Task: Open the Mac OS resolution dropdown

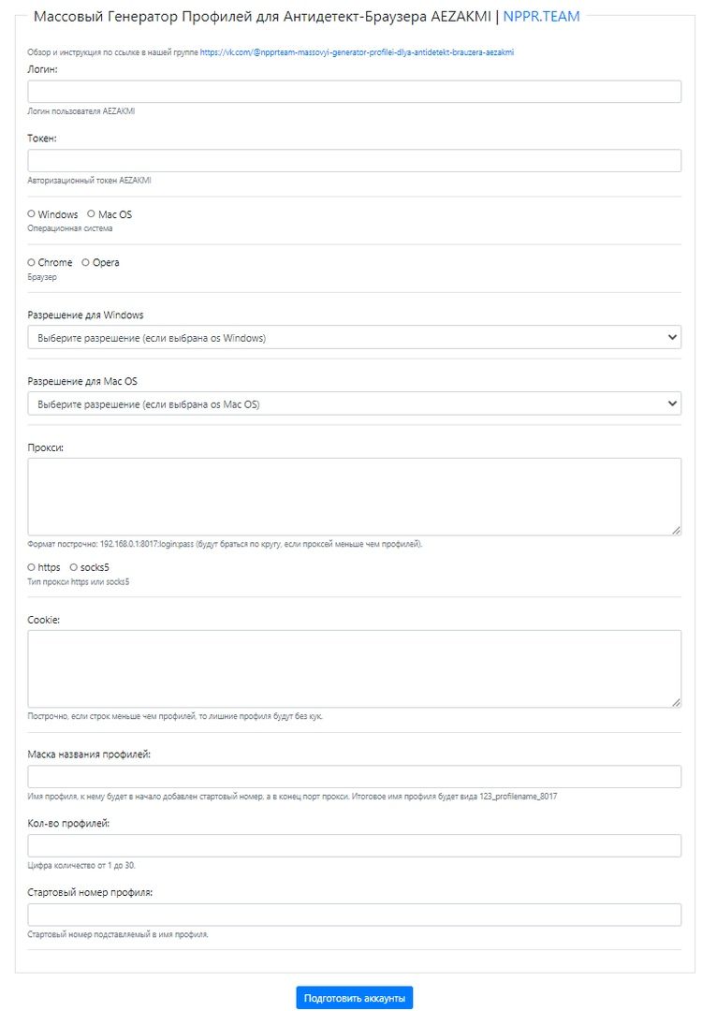Action: pyautogui.click(x=354, y=403)
